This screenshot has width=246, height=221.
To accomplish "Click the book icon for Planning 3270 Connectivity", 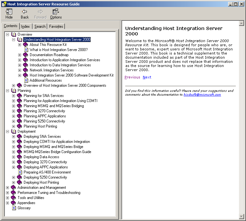I will tap(19, 111).
